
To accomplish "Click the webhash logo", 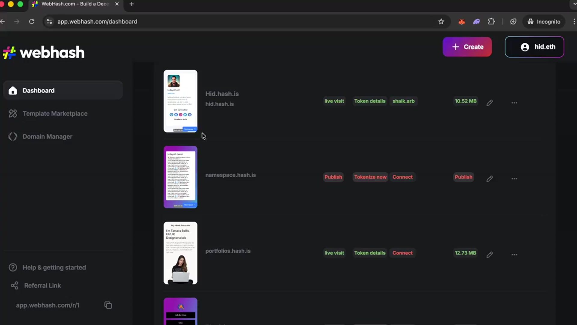I will [43, 52].
